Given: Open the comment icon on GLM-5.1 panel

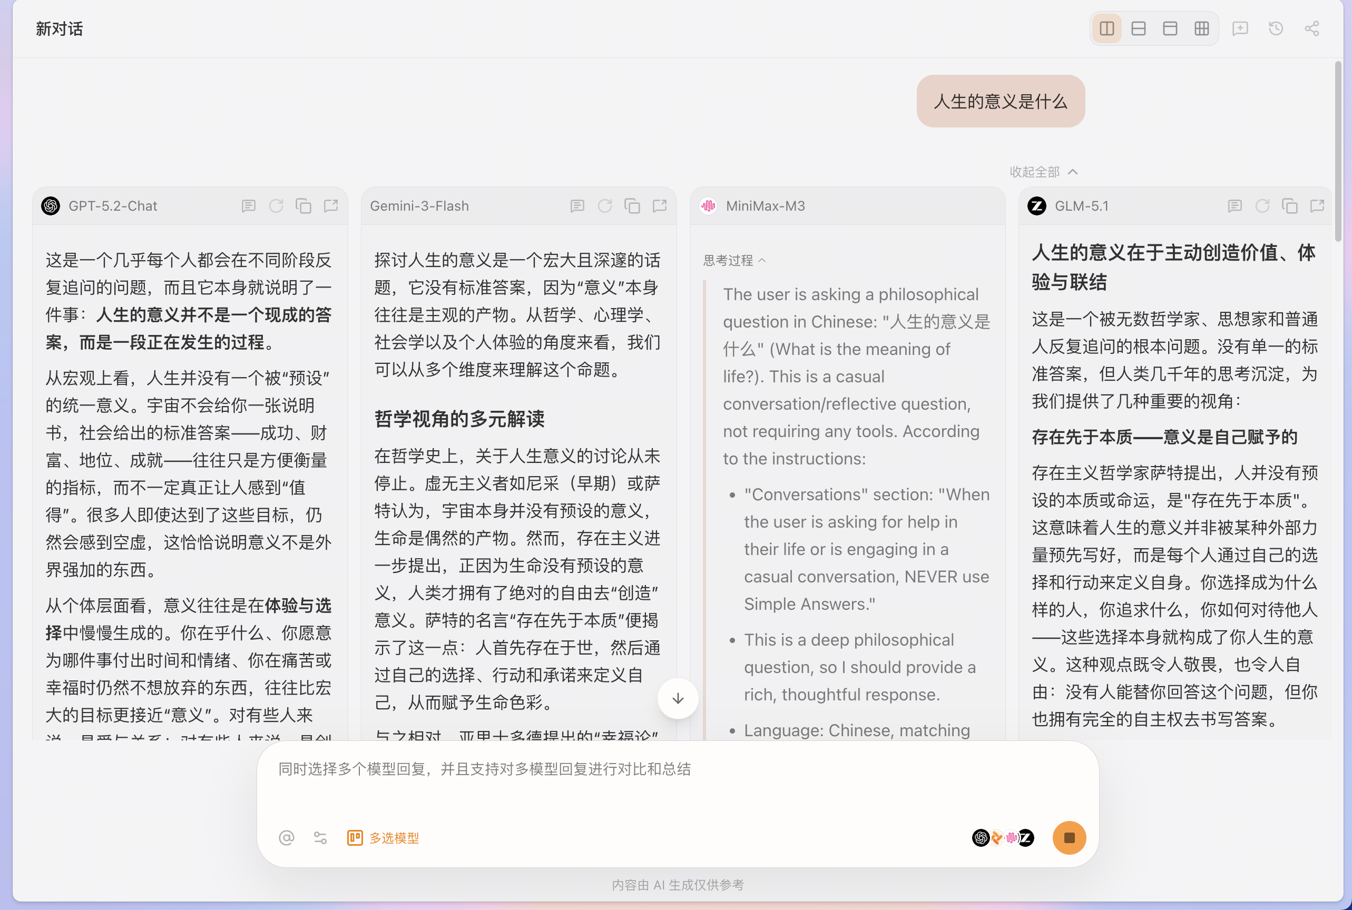Looking at the screenshot, I should tap(1234, 206).
